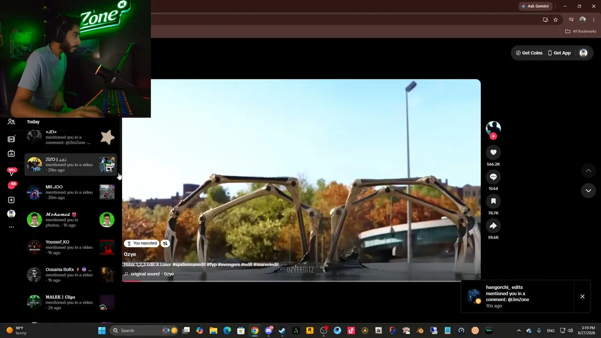Image resolution: width=601 pixels, height=338 pixels.
Task: Open the Ousama Boltx mention notification
Action: coord(70,275)
